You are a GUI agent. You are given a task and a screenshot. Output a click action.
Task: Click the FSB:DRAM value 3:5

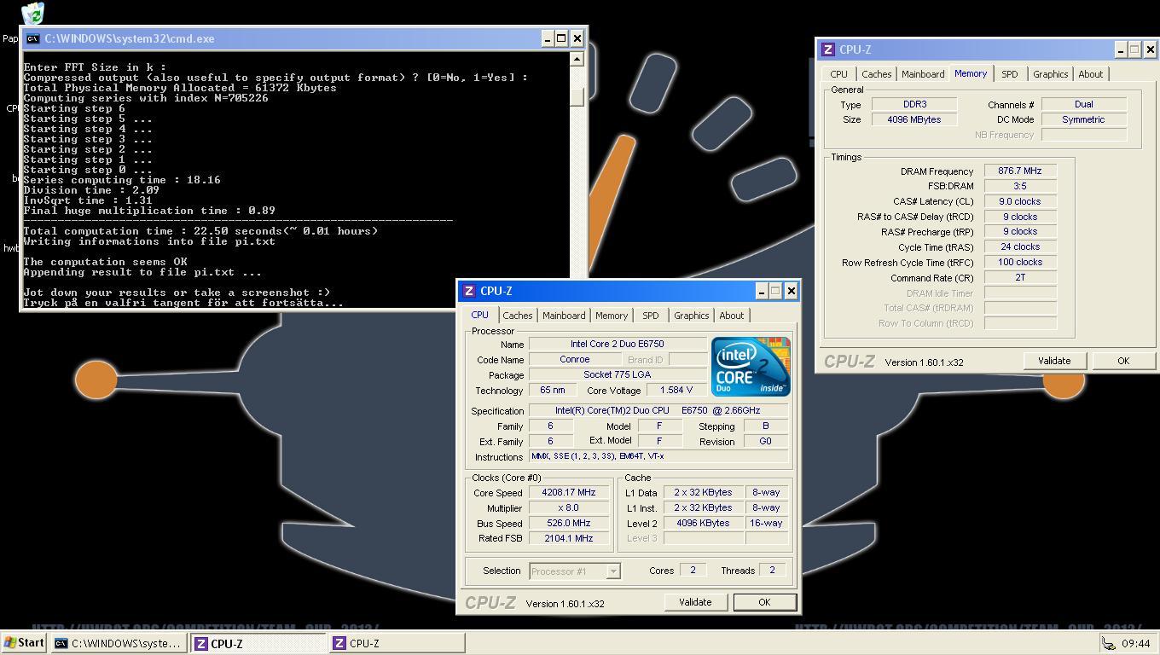(1020, 186)
